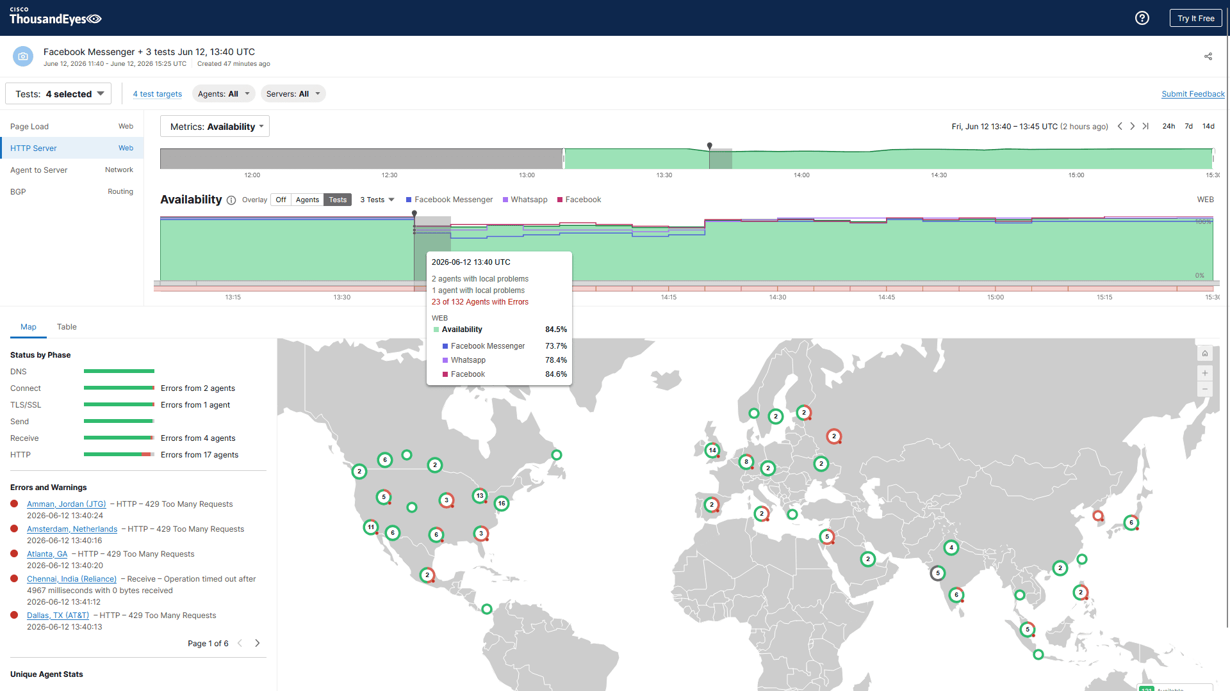Open the Agents: All filter dropdown
Viewport: 1230px width, 691px height.
click(x=224, y=94)
